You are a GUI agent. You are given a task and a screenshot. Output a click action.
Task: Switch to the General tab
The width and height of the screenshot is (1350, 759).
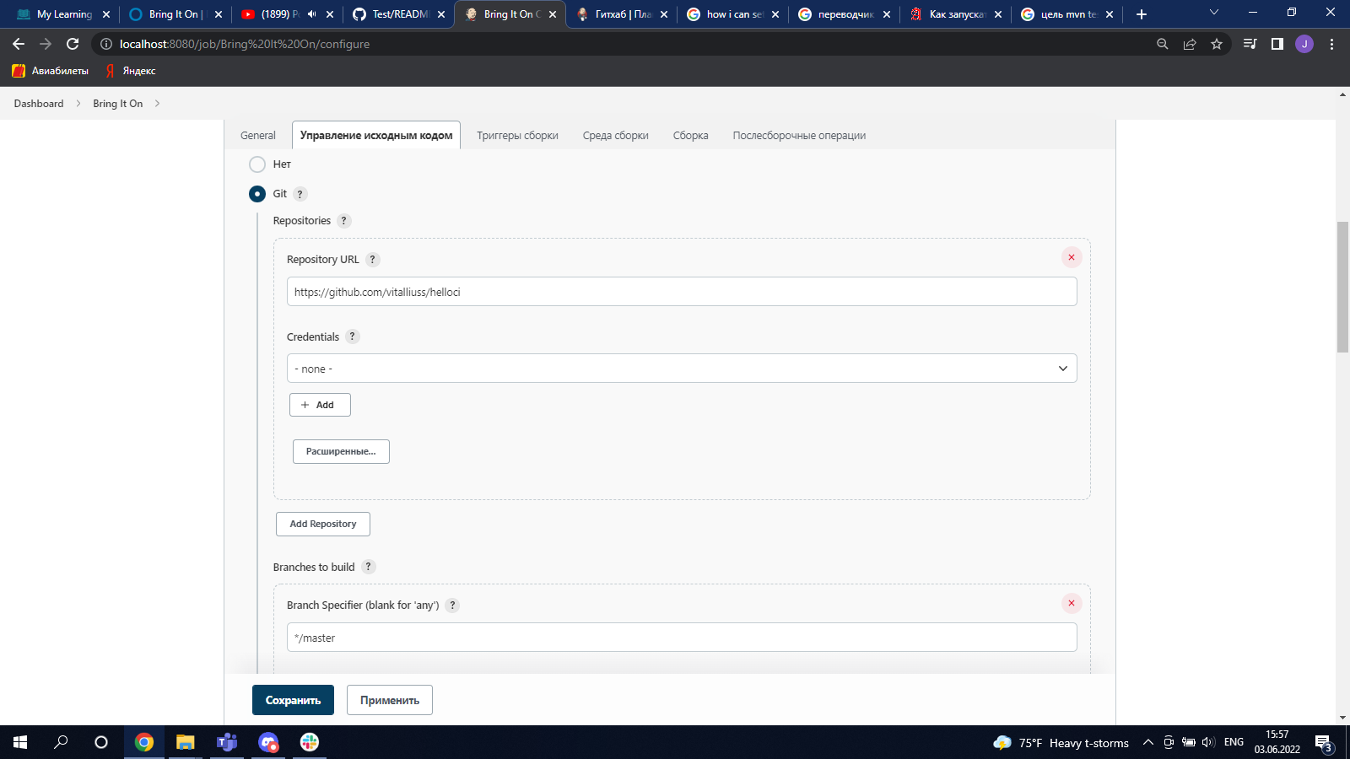258,136
